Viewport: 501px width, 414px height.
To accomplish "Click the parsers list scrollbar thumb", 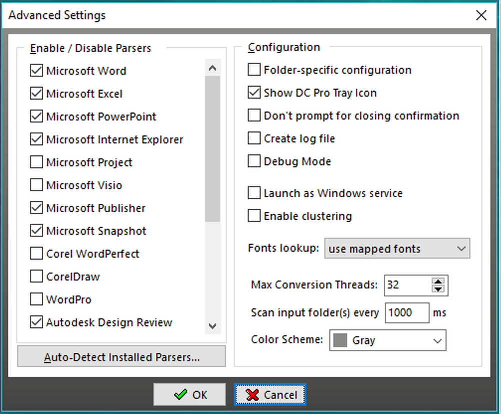I will (x=213, y=149).
